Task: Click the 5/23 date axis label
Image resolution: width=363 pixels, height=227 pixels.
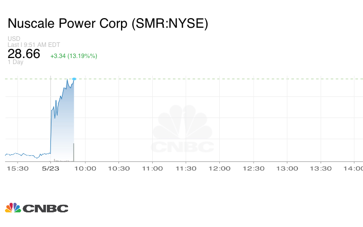Action: click(51, 169)
